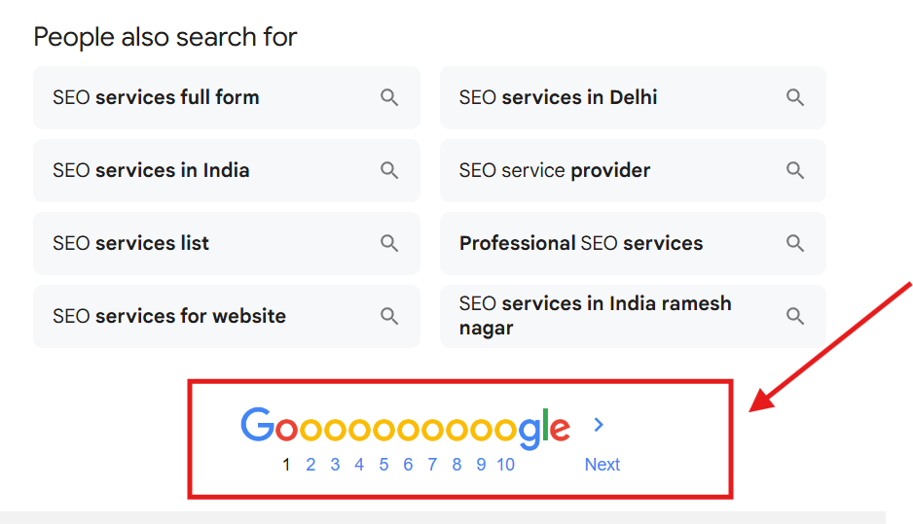The height and width of the screenshot is (524, 913).
Task: Click search icon beside SEO services list
Action: (x=389, y=243)
